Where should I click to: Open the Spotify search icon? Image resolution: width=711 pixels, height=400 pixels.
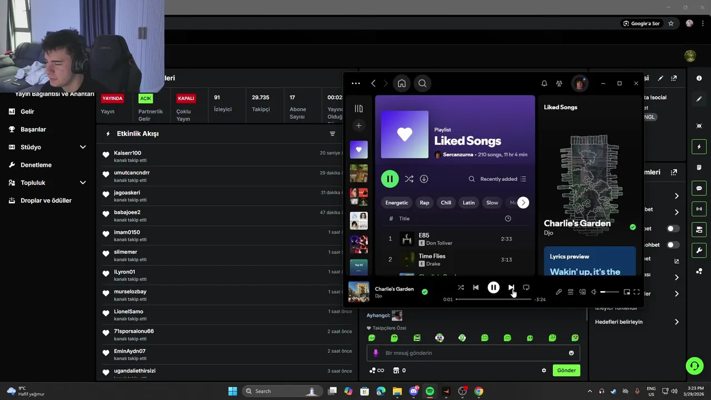(423, 83)
